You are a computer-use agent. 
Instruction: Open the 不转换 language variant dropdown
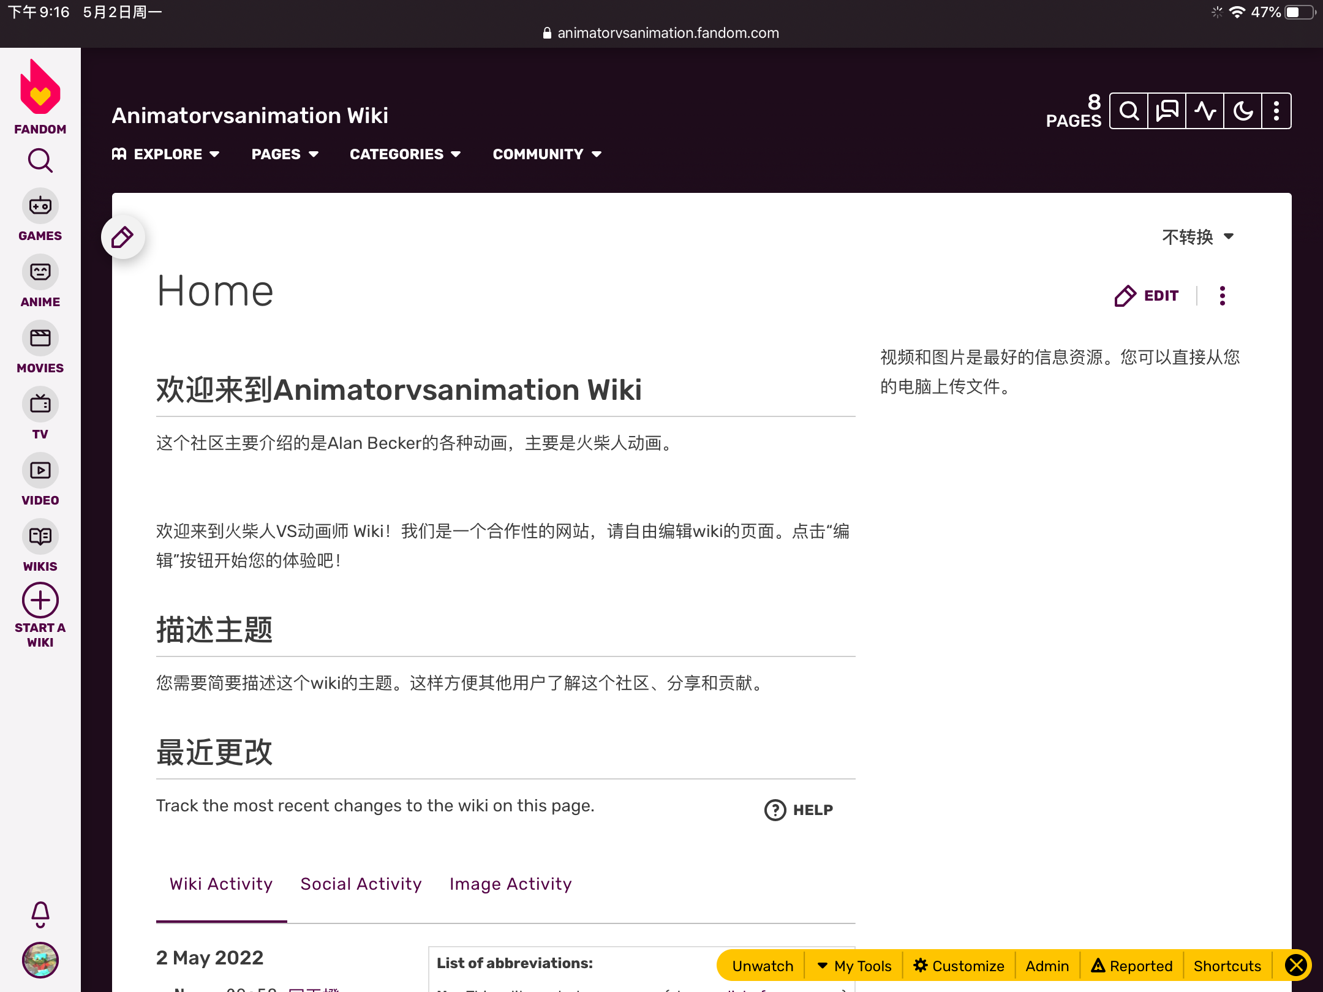click(1197, 236)
